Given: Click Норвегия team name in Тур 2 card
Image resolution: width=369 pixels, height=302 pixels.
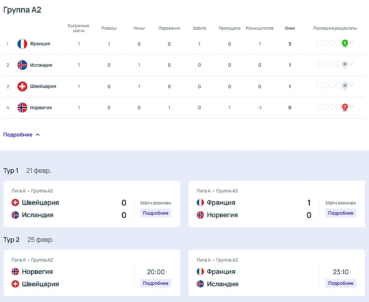Looking at the screenshot, I should (x=37, y=272).
